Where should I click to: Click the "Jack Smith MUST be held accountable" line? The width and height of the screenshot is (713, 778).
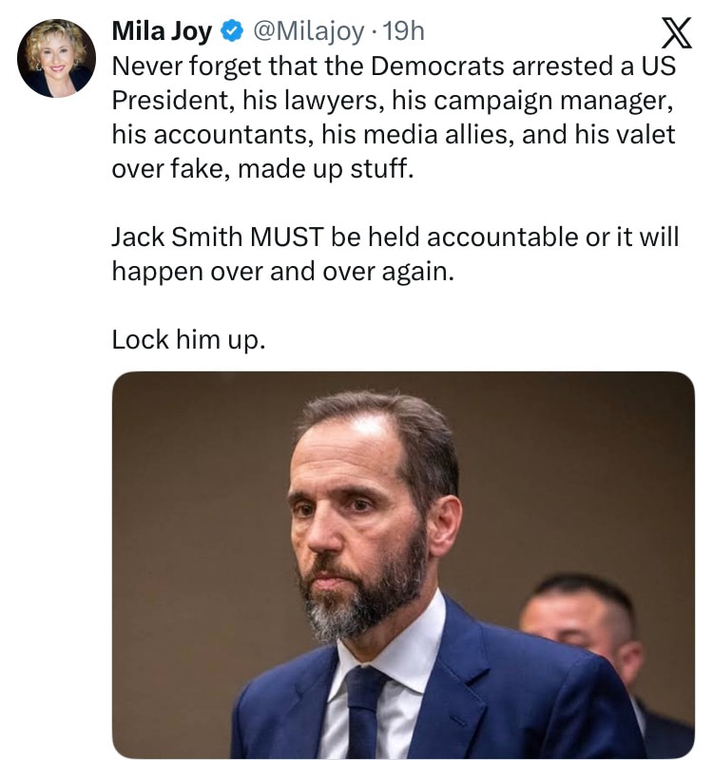point(396,237)
